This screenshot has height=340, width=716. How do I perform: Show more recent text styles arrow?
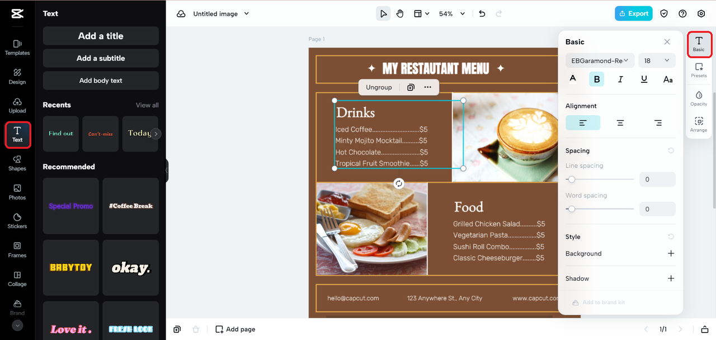(156, 134)
